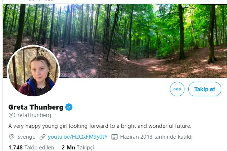
Task: Click the number 1.748 in following count
Action: (16, 148)
